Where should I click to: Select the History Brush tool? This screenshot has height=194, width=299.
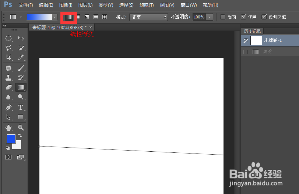pos(21,78)
